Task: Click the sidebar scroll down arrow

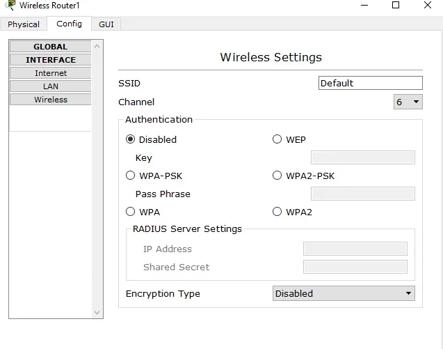Action: (x=97, y=313)
